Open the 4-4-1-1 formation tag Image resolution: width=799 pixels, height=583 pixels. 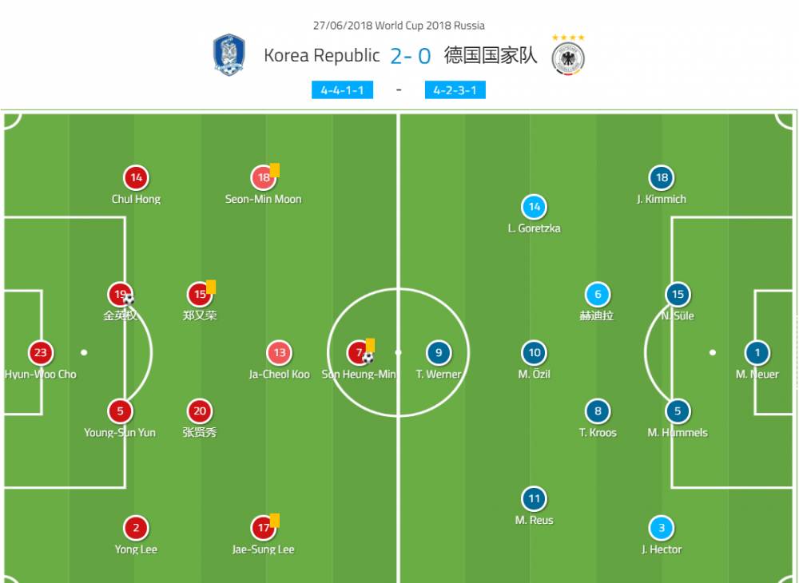pyautogui.click(x=343, y=90)
